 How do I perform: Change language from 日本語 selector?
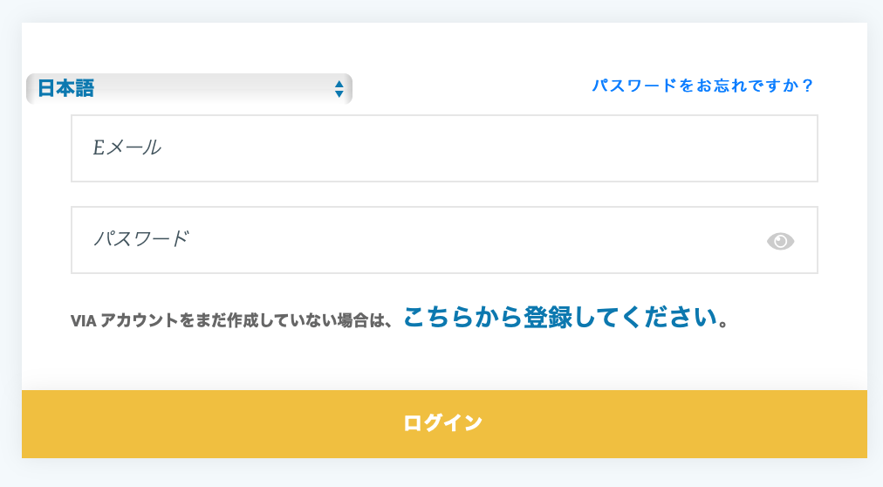tap(188, 88)
